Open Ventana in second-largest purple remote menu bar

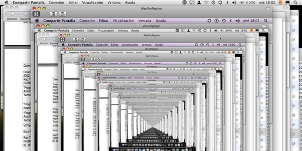(146, 45)
